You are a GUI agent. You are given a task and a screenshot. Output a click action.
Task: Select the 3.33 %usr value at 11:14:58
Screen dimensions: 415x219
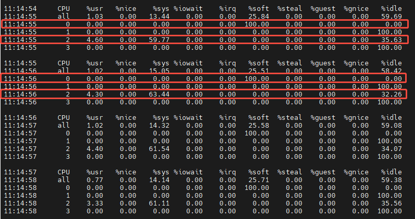(95, 203)
